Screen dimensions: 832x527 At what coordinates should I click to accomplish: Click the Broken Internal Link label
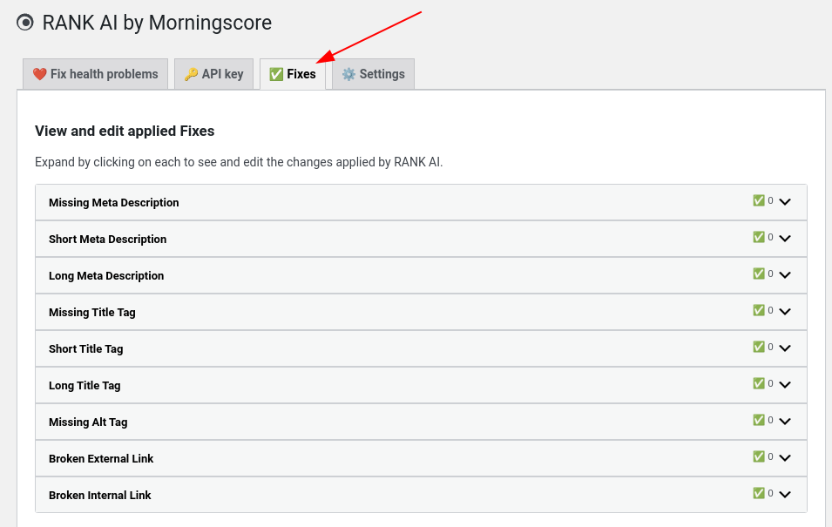pyautogui.click(x=100, y=496)
